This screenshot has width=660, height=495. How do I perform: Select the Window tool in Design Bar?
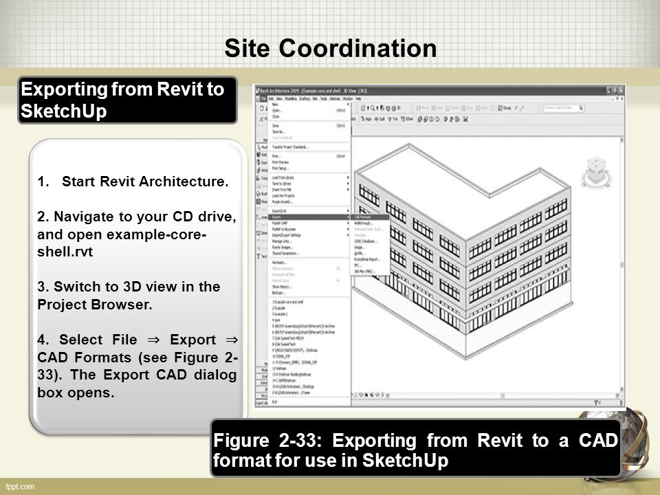coord(262,170)
